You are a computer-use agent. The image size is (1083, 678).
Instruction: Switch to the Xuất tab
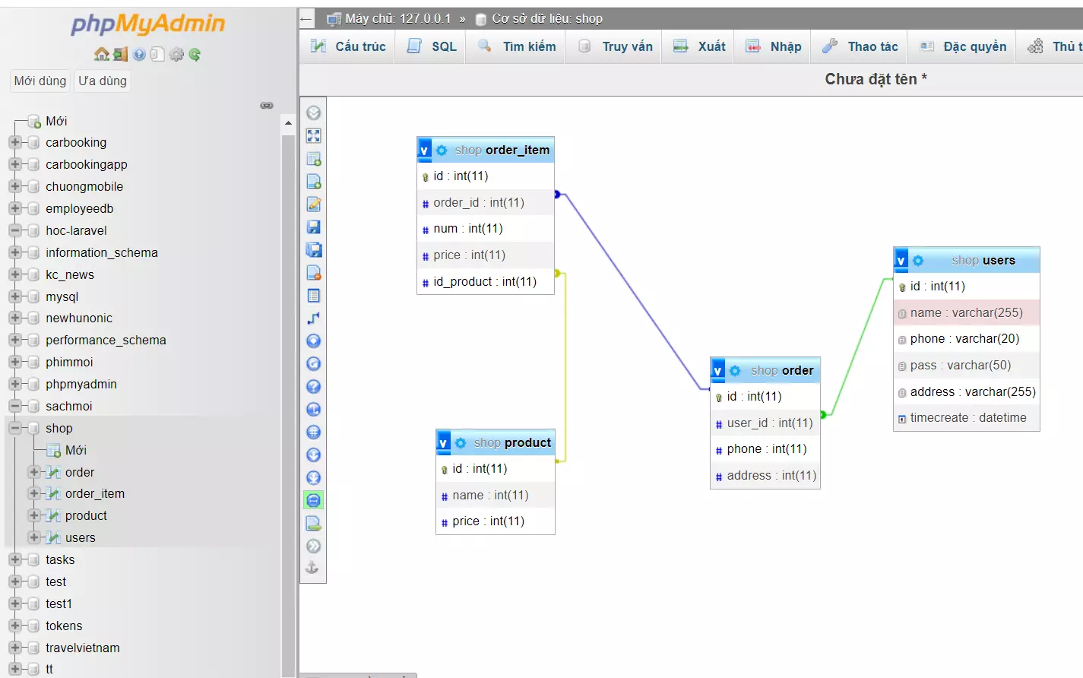pos(699,46)
